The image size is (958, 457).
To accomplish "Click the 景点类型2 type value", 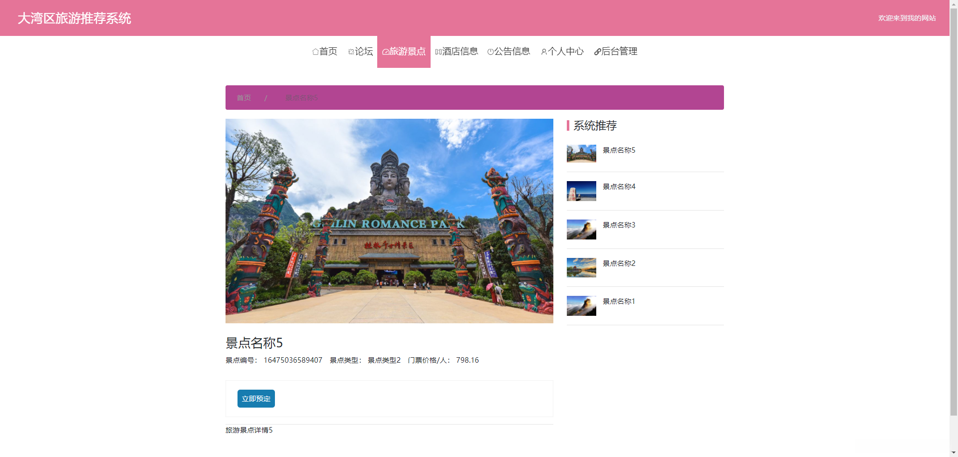I will point(384,360).
